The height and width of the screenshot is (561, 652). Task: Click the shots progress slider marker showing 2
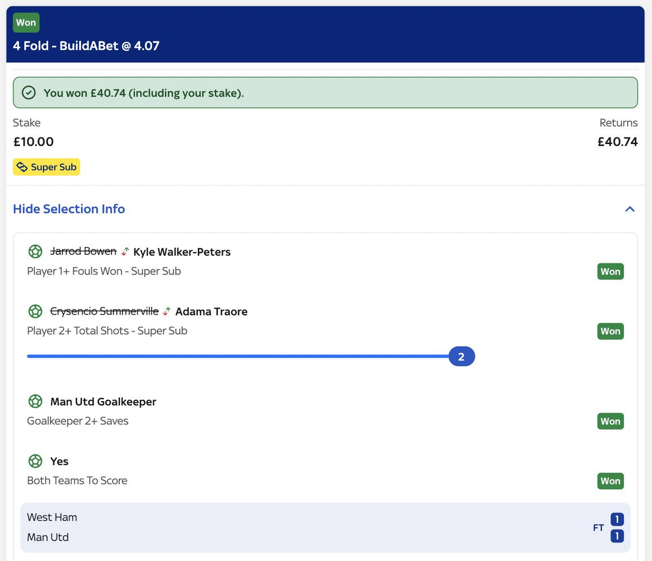(461, 357)
